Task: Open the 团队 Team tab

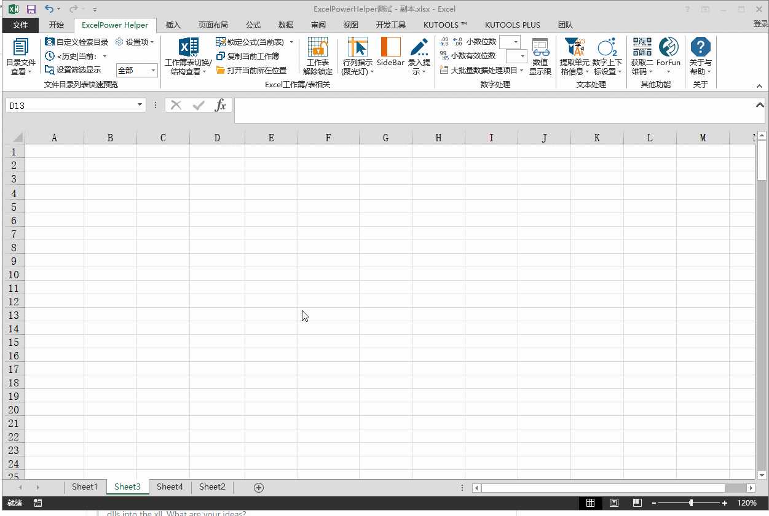Action: point(566,25)
